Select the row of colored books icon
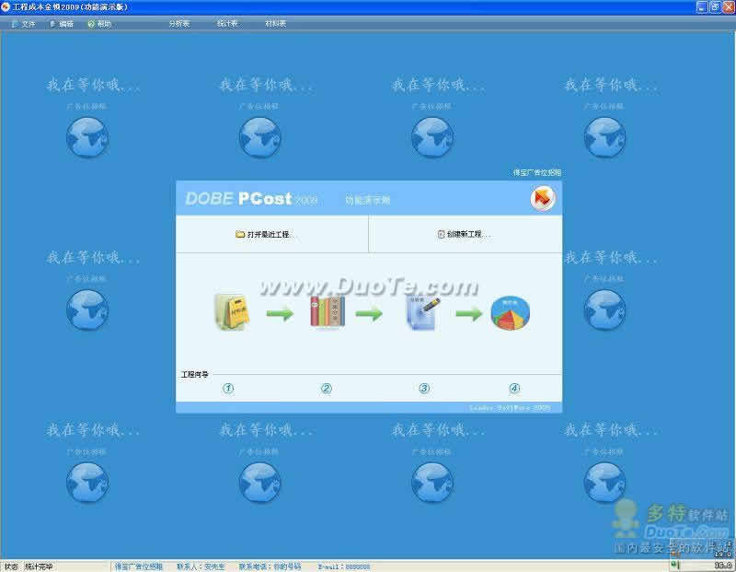 click(328, 311)
